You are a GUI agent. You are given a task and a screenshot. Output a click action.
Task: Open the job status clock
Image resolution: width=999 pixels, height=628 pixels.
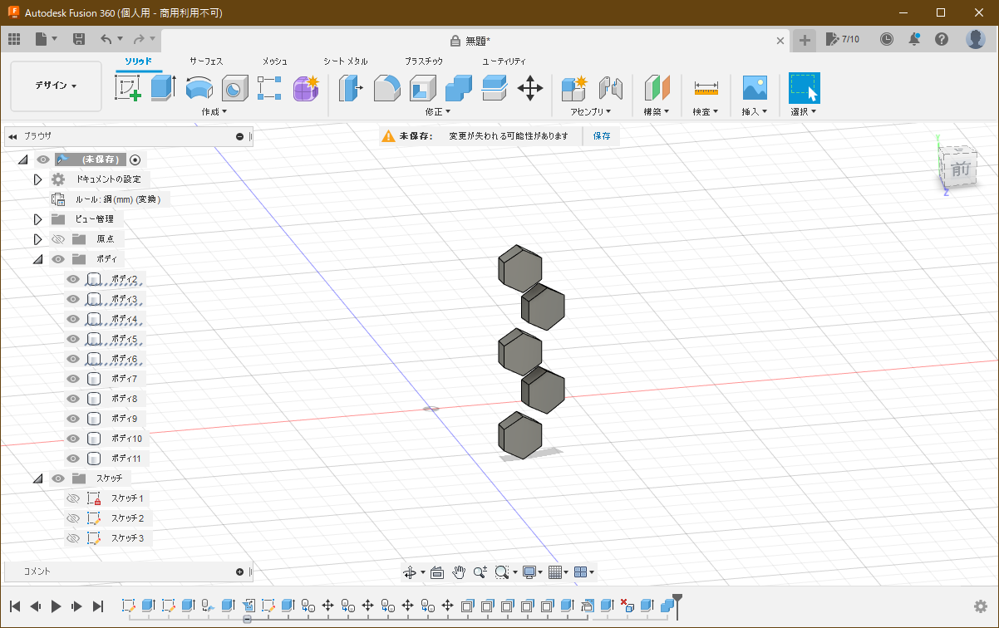click(x=887, y=39)
